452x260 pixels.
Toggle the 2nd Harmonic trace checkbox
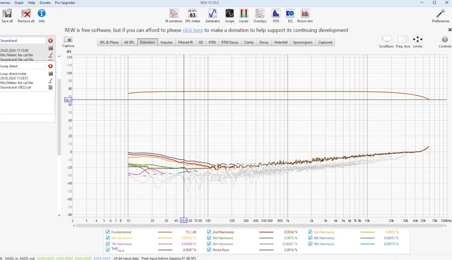click(x=209, y=232)
